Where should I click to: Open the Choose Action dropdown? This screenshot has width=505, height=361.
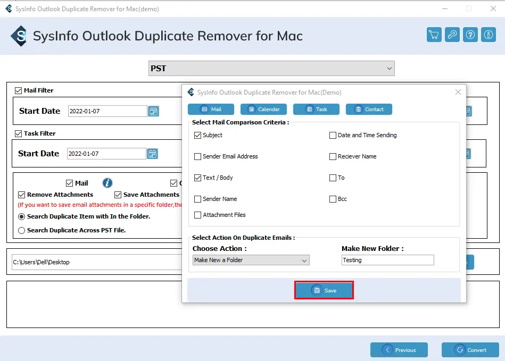(251, 260)
